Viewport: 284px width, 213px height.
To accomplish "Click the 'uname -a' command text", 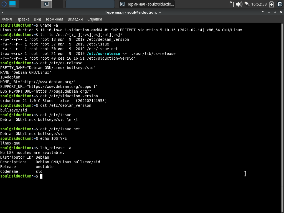I will 49,25.
